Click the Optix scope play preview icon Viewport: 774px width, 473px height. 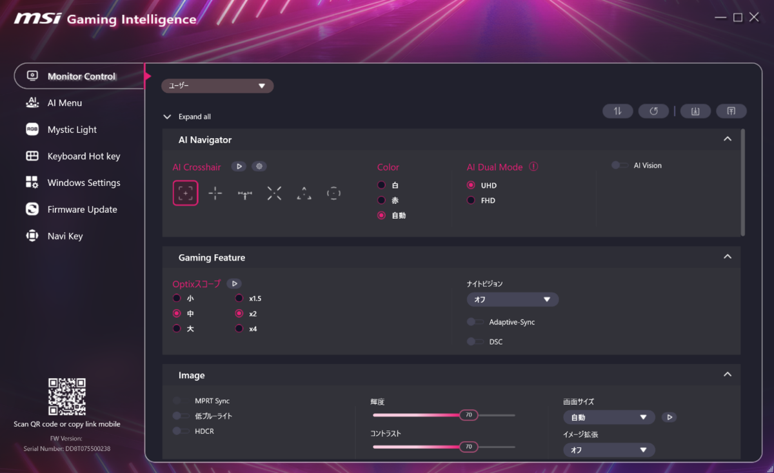235,283
